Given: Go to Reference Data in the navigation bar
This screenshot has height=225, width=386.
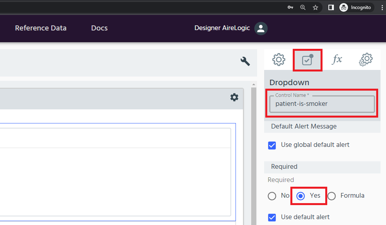Looking at the screenshot, I should (41, 28).
